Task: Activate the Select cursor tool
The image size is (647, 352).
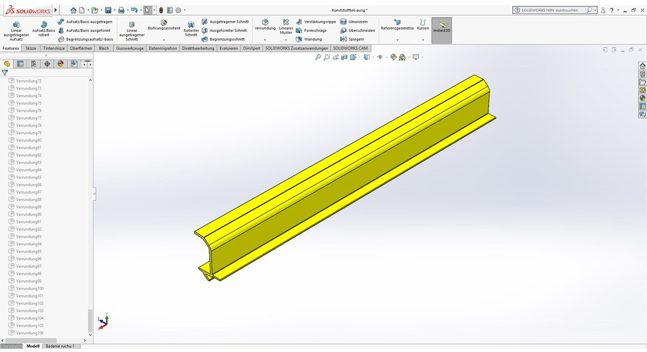Action: 148,10
